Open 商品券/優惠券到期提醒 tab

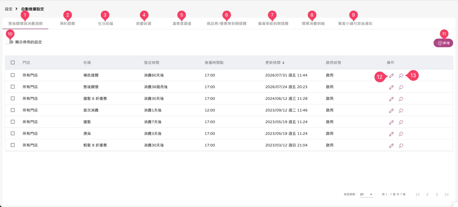(x=226, y=24)
